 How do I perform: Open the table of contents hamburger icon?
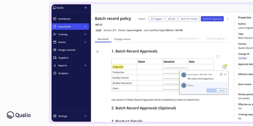[97, 52]
